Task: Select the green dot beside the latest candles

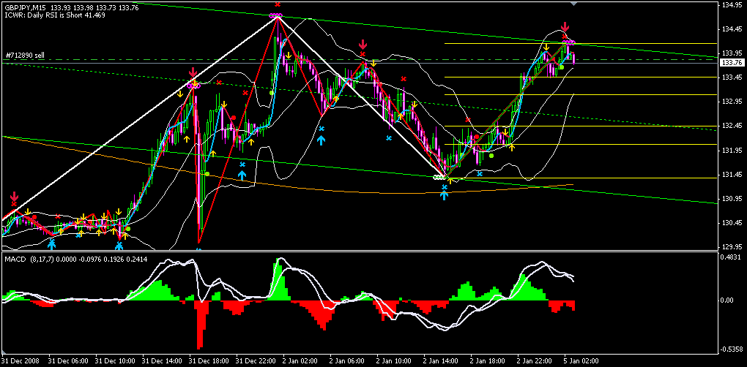Action: click(x=562, y=67)
